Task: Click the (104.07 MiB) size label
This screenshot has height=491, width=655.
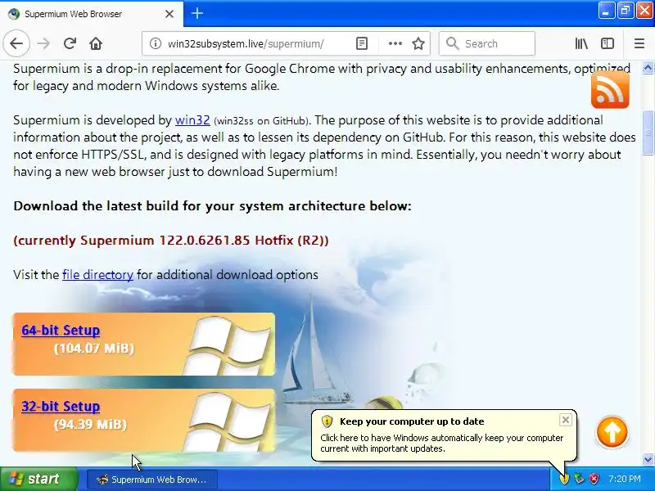Action: pyautogui.click(x=94, y=349)
